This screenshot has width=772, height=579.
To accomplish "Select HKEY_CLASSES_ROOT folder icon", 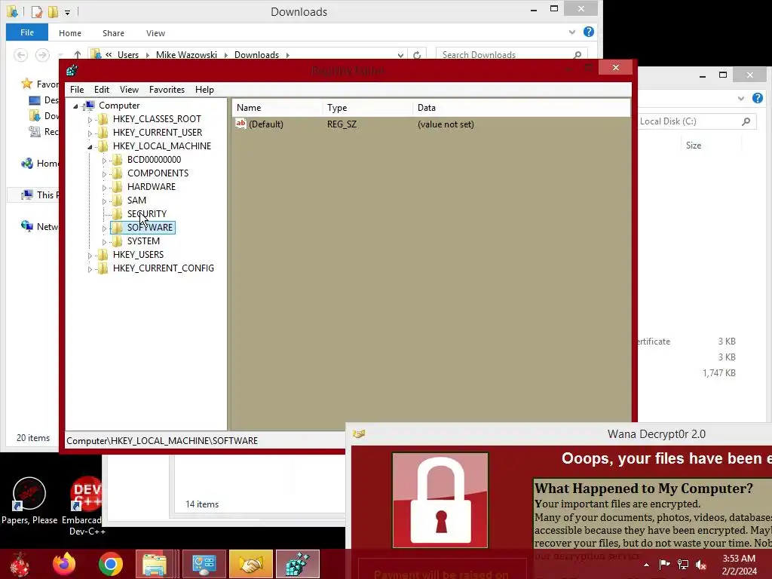I will point(103,118).
